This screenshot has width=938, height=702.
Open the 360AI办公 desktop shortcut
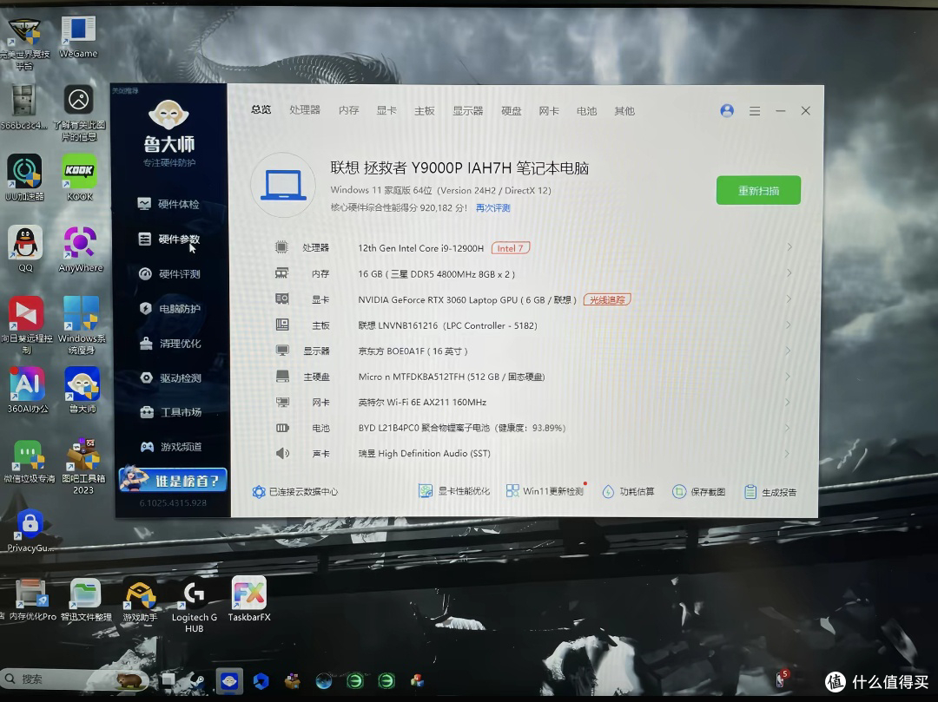pos(27,390)
